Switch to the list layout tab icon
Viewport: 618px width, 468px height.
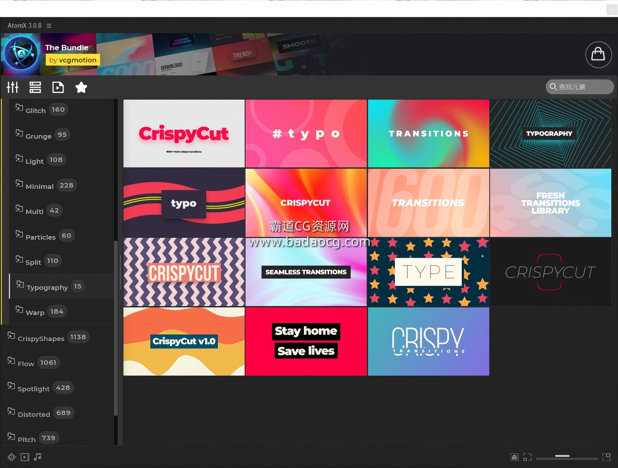tap(35, 87)
